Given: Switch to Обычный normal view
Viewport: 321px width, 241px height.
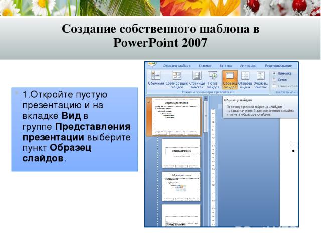Looking at the screenshot, I should coord(156,79).
